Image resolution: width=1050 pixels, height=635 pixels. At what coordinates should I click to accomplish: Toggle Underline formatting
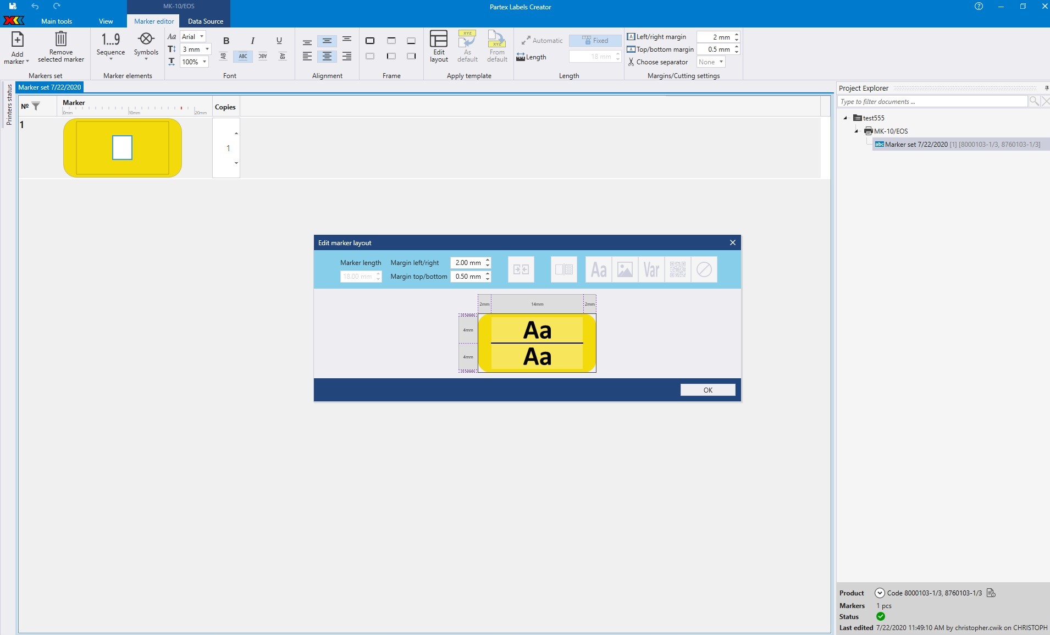tap(279, 41)
